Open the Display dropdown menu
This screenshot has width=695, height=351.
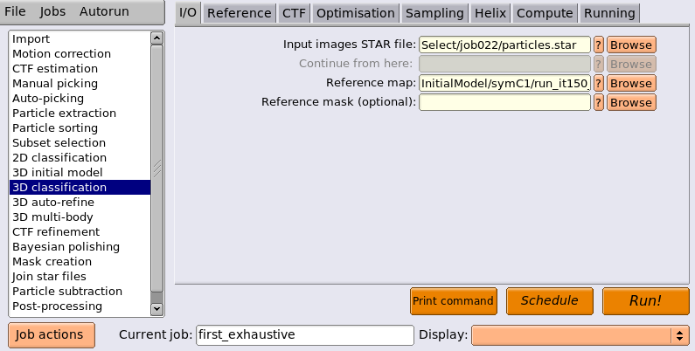click(580, 335)
